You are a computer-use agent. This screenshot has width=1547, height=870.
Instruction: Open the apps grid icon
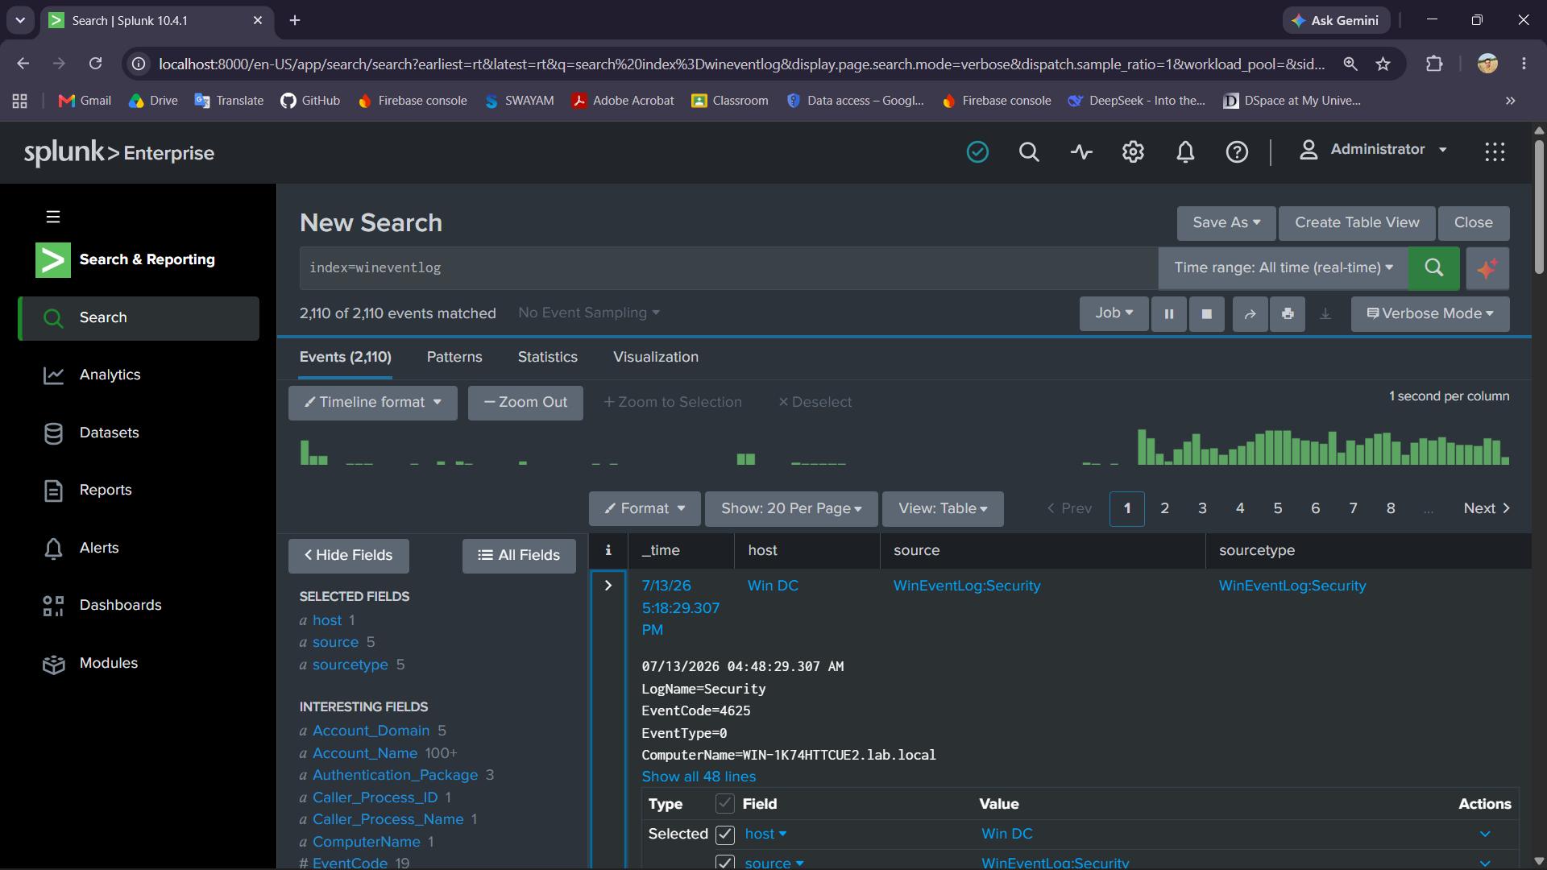pyautogui.click(x=1495, y=151)
